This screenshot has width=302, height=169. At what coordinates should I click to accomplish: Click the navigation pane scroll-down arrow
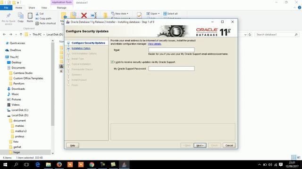pyautogui.click(x=52, y=153)
